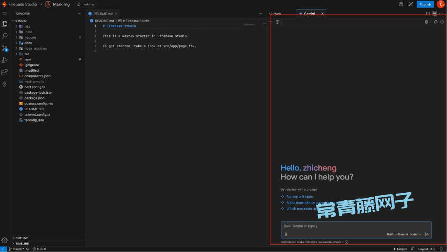The height and width of the screenshot is (252, 447).
Task: Open the hamburger menu in activity bar
Action: click(4, 14)
